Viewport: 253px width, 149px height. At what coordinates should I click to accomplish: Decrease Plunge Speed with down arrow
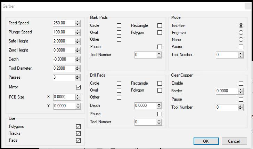tap(77, 33)
